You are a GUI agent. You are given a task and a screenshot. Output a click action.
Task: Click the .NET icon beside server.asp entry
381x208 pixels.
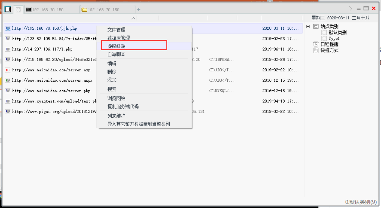(x=7, y=70)
